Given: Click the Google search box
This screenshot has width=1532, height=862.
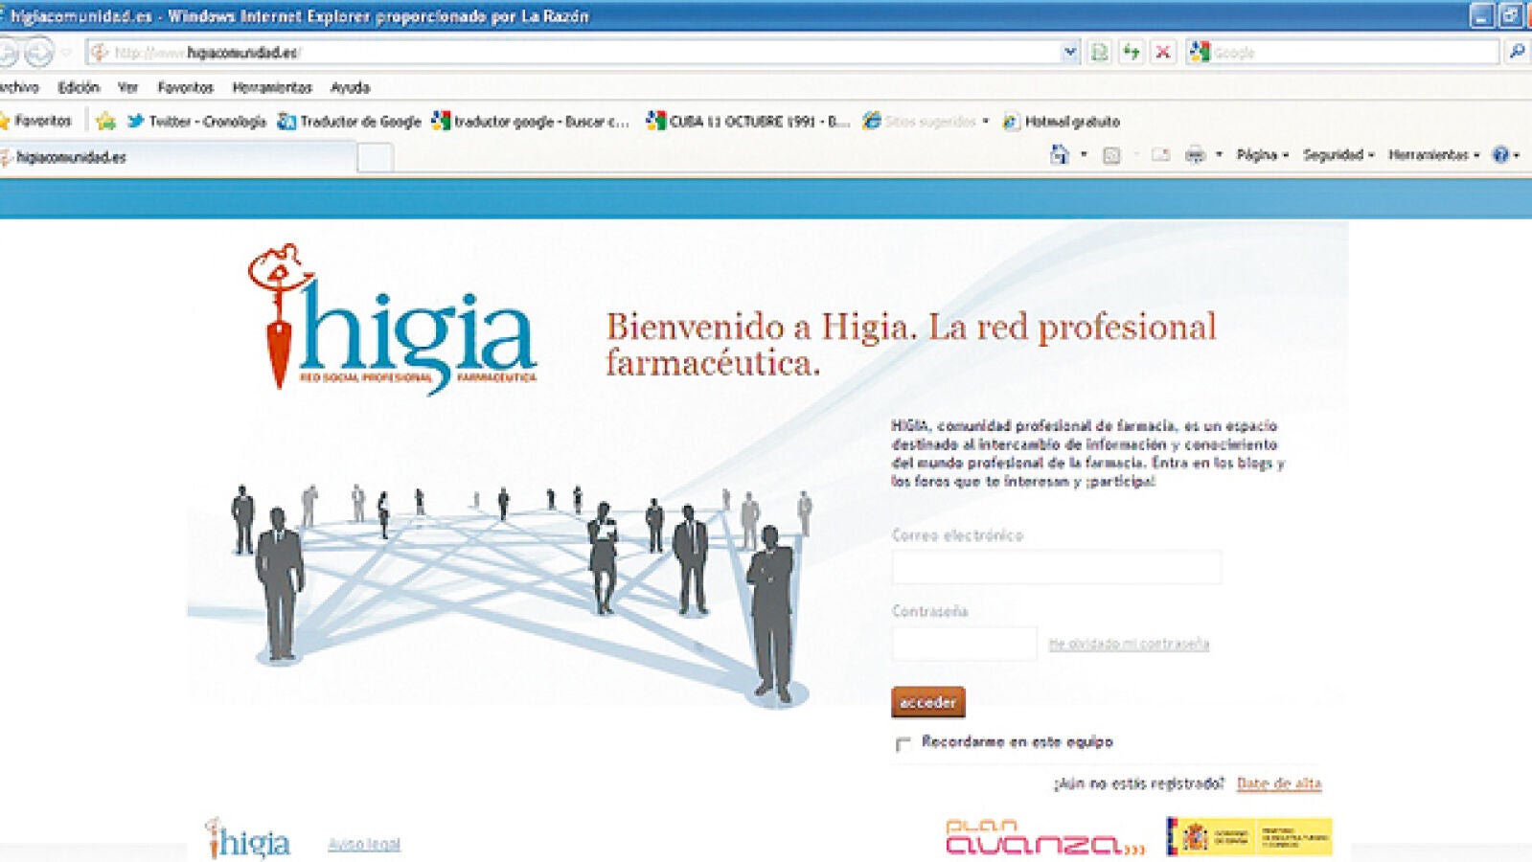Looking at the screenshot, I should pyautogui.click(x=1353, y=52).
